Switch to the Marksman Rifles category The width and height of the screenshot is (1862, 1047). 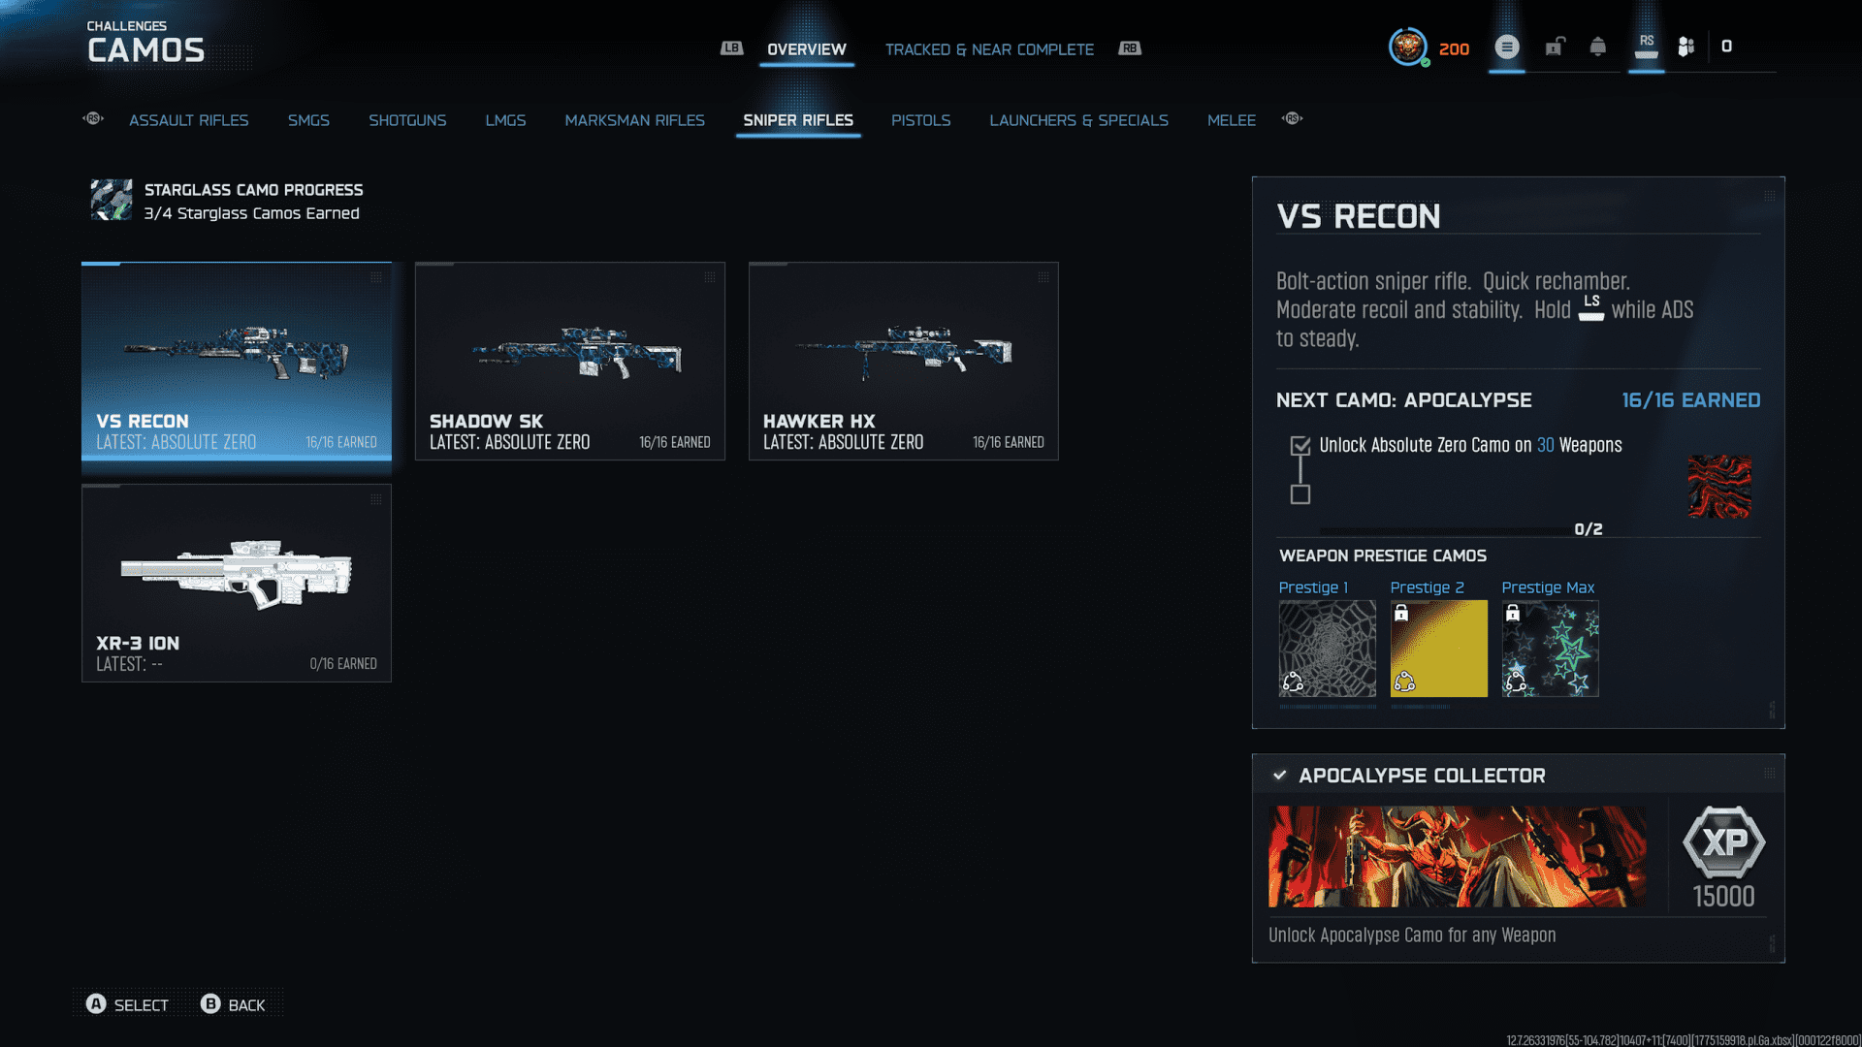coord(634,120)
